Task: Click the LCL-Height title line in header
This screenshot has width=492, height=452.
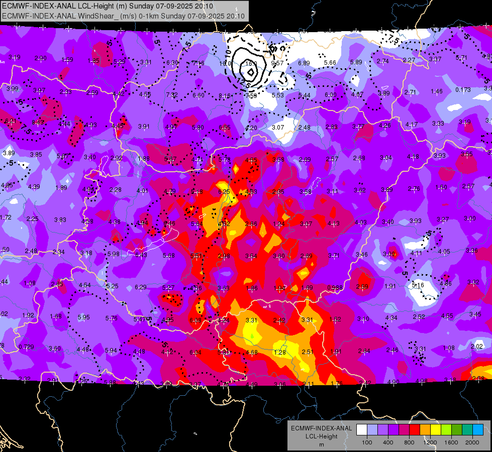Action: [x=108, y=6]
